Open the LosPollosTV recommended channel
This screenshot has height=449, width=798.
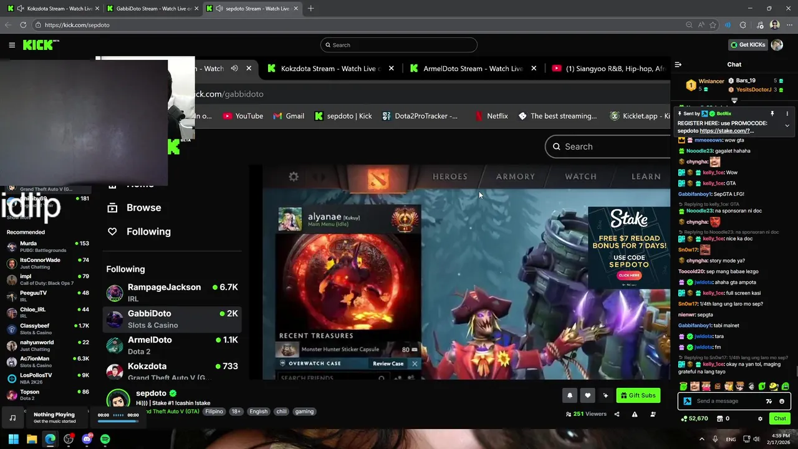click(x=48, y=378)
